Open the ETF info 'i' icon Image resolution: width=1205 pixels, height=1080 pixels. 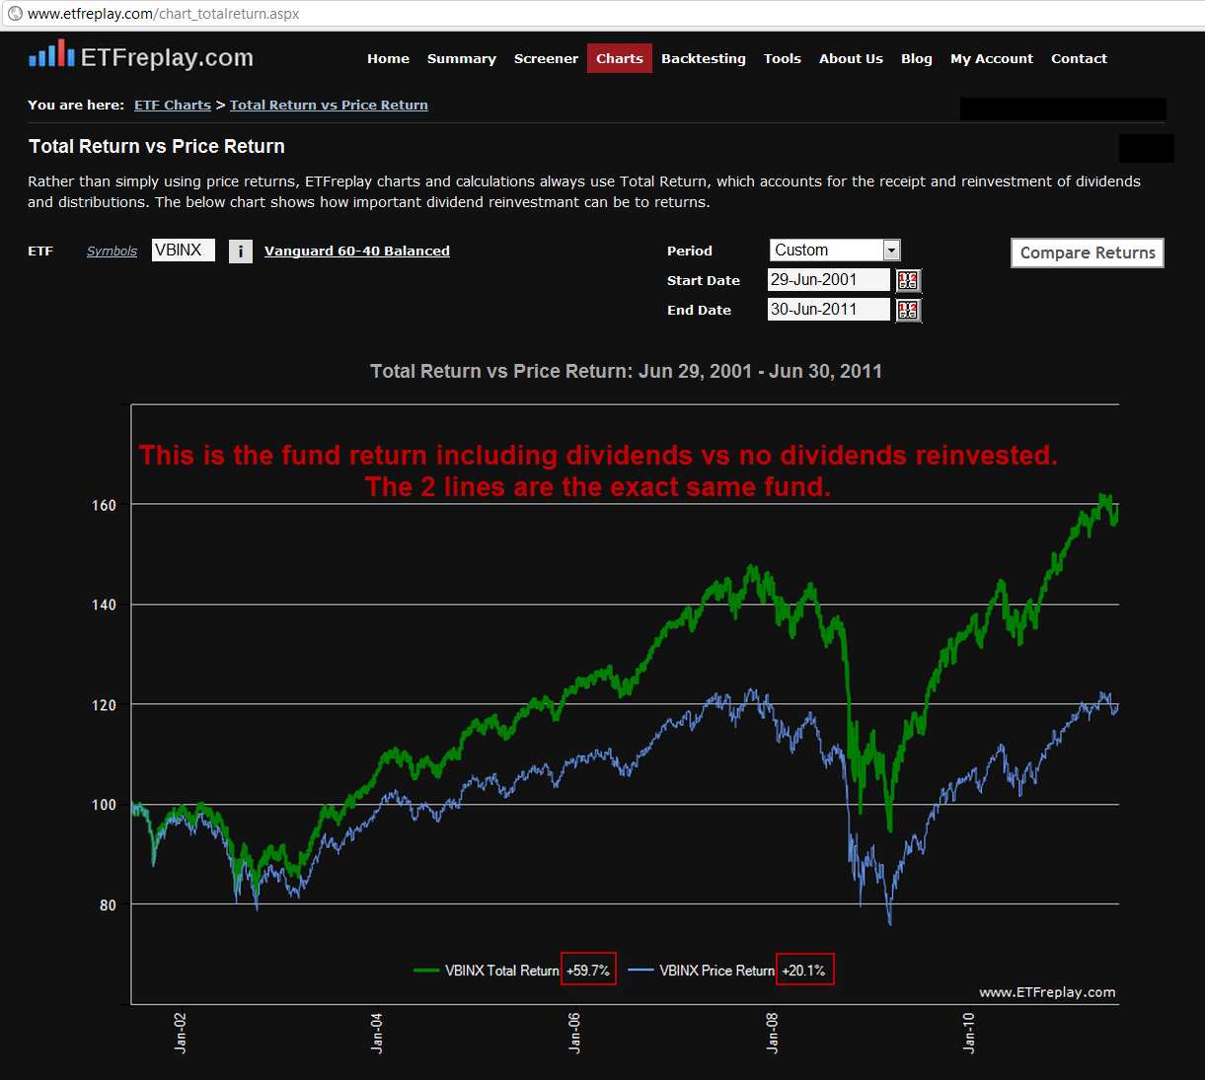point(241,252)
